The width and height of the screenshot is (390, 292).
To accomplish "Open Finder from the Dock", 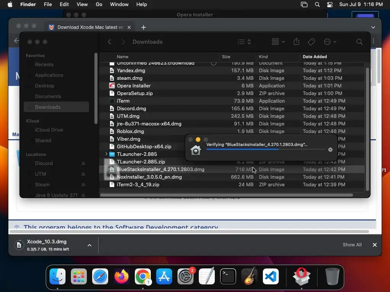I will pos(58,276).
